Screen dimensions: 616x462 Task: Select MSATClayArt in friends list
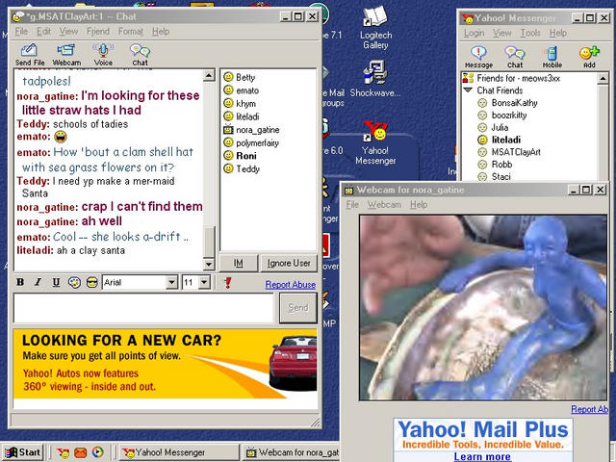(x=516, y=152)
